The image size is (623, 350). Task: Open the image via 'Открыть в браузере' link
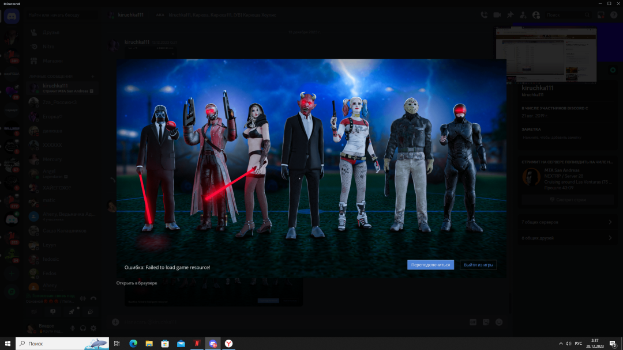click(x=137, y=283)
